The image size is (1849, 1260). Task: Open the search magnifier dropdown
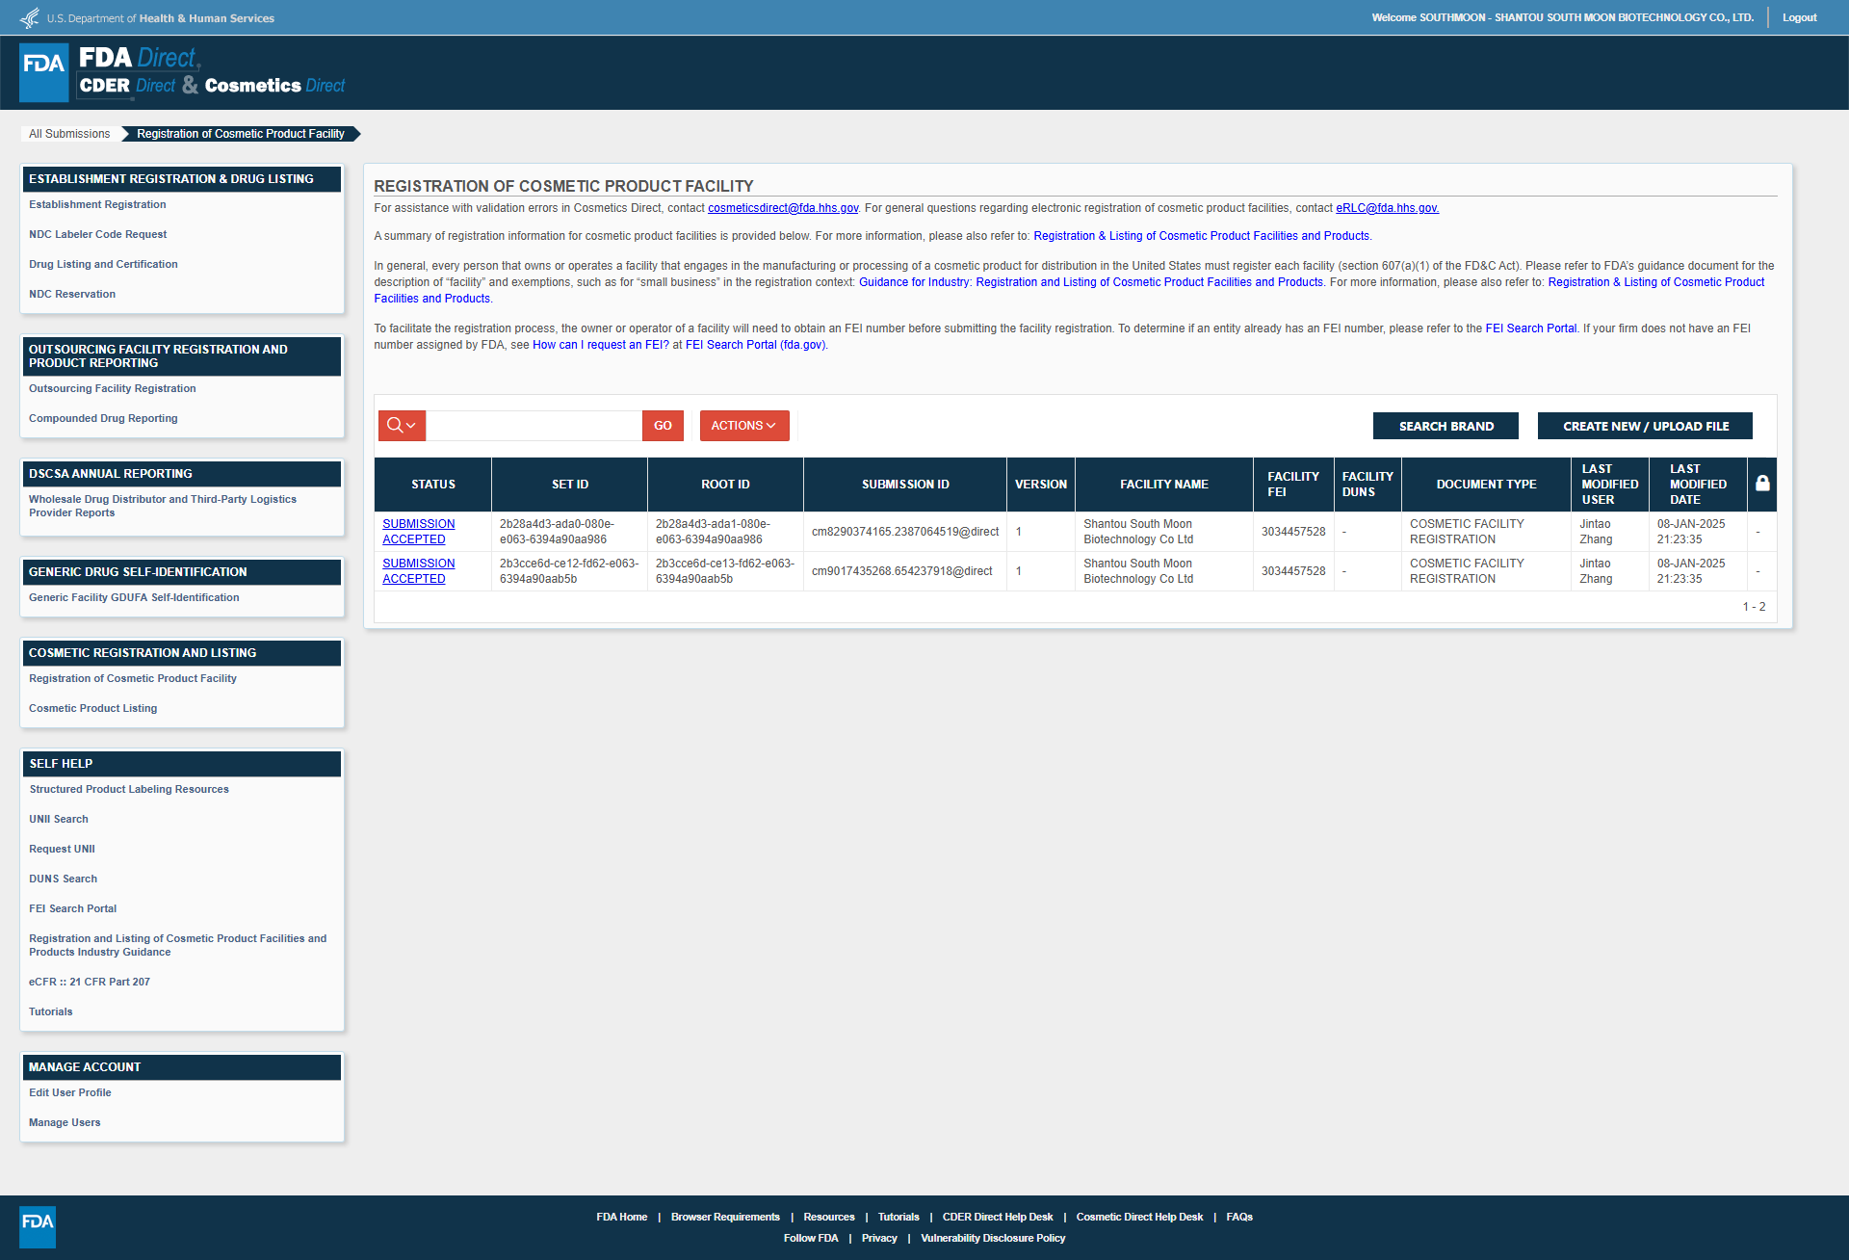tap(402, 426)
